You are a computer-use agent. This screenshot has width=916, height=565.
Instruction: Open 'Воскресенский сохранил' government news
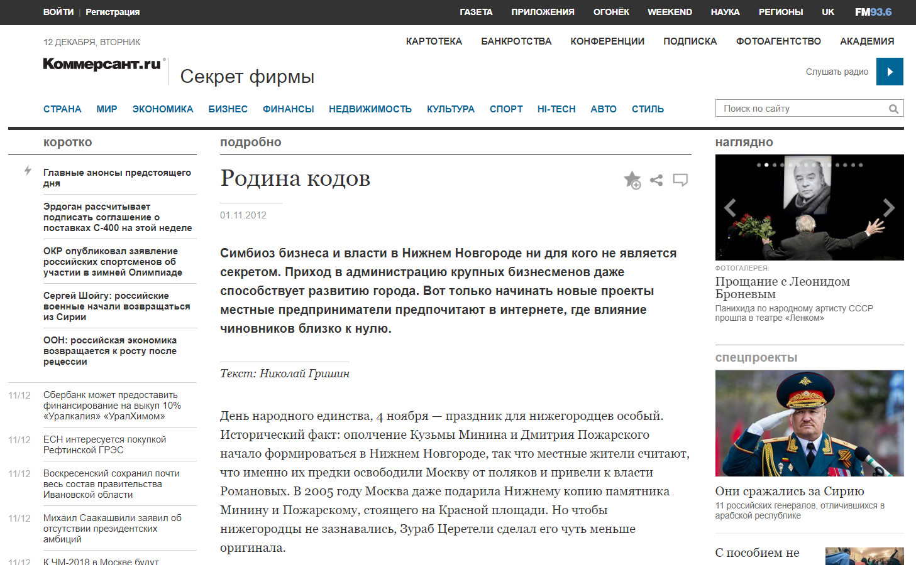(x=111, y=484)
